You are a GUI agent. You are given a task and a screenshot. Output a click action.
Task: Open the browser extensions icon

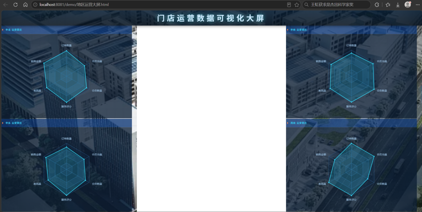tap(377, 5)
